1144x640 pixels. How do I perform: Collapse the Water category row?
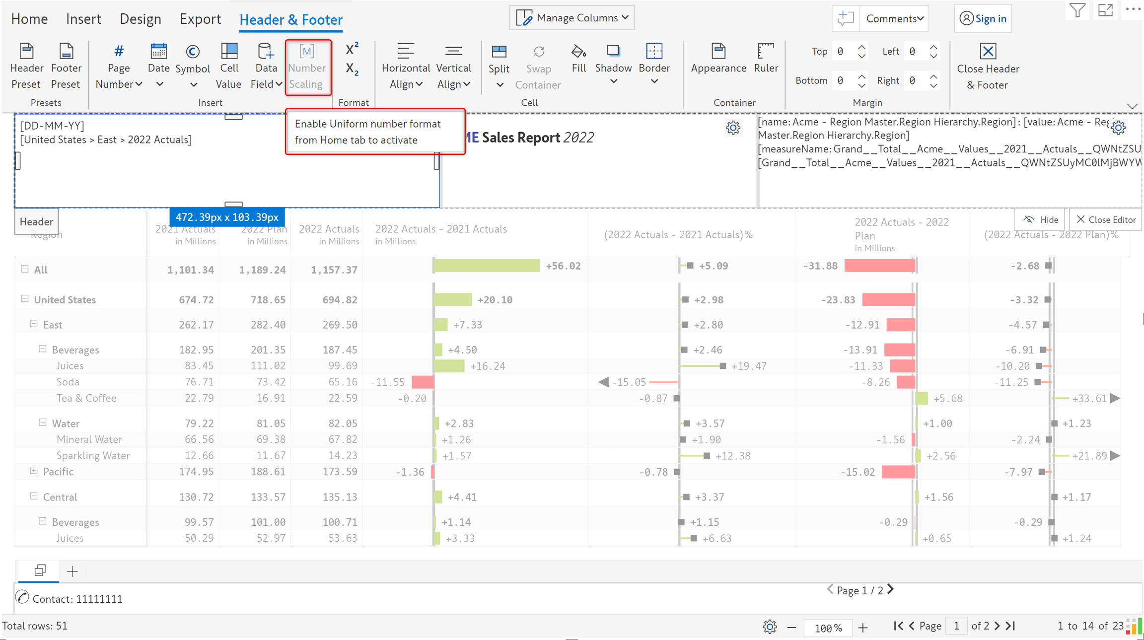click(x=43, y=423)
